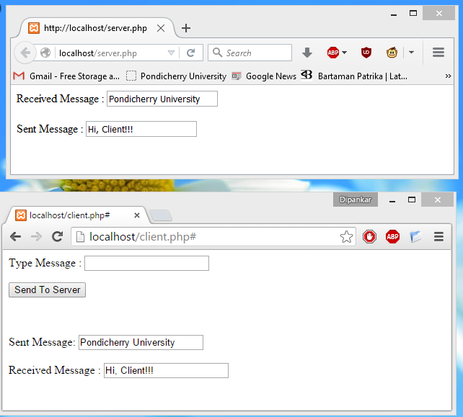
Task: Expand Greasemonkey dropdown arrow
Action: (x=411, y=53)
